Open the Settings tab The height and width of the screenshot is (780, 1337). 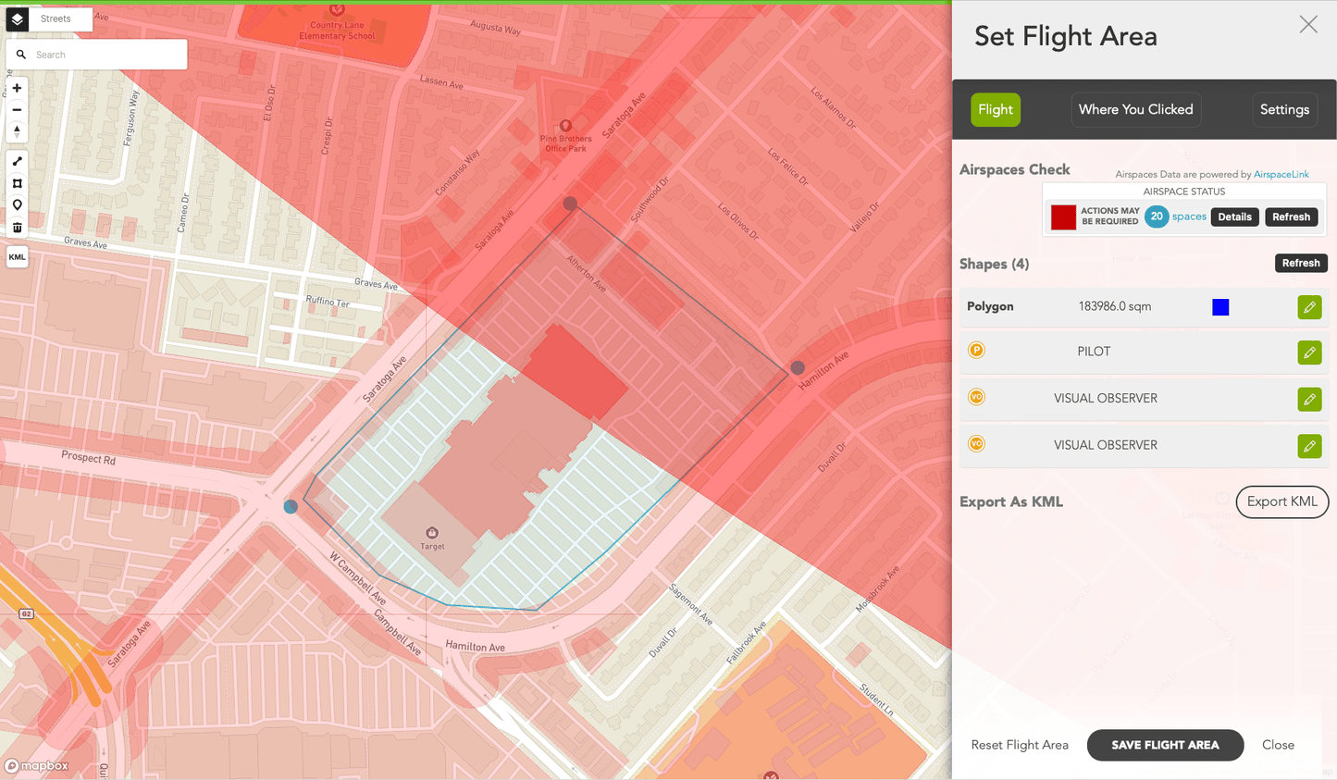pos(1284,109)
